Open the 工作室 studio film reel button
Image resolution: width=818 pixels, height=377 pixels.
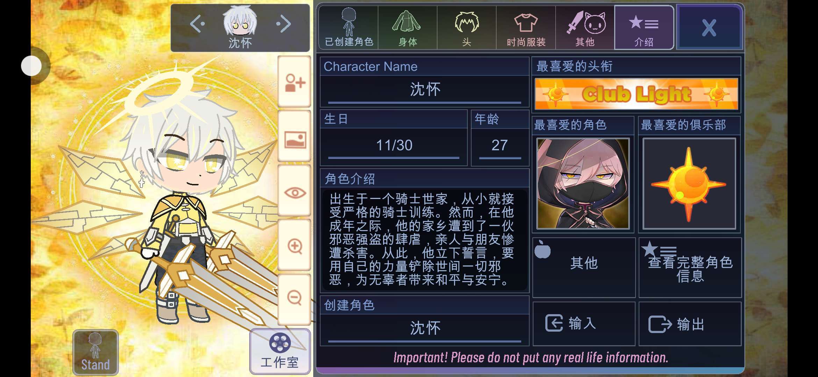280,352
